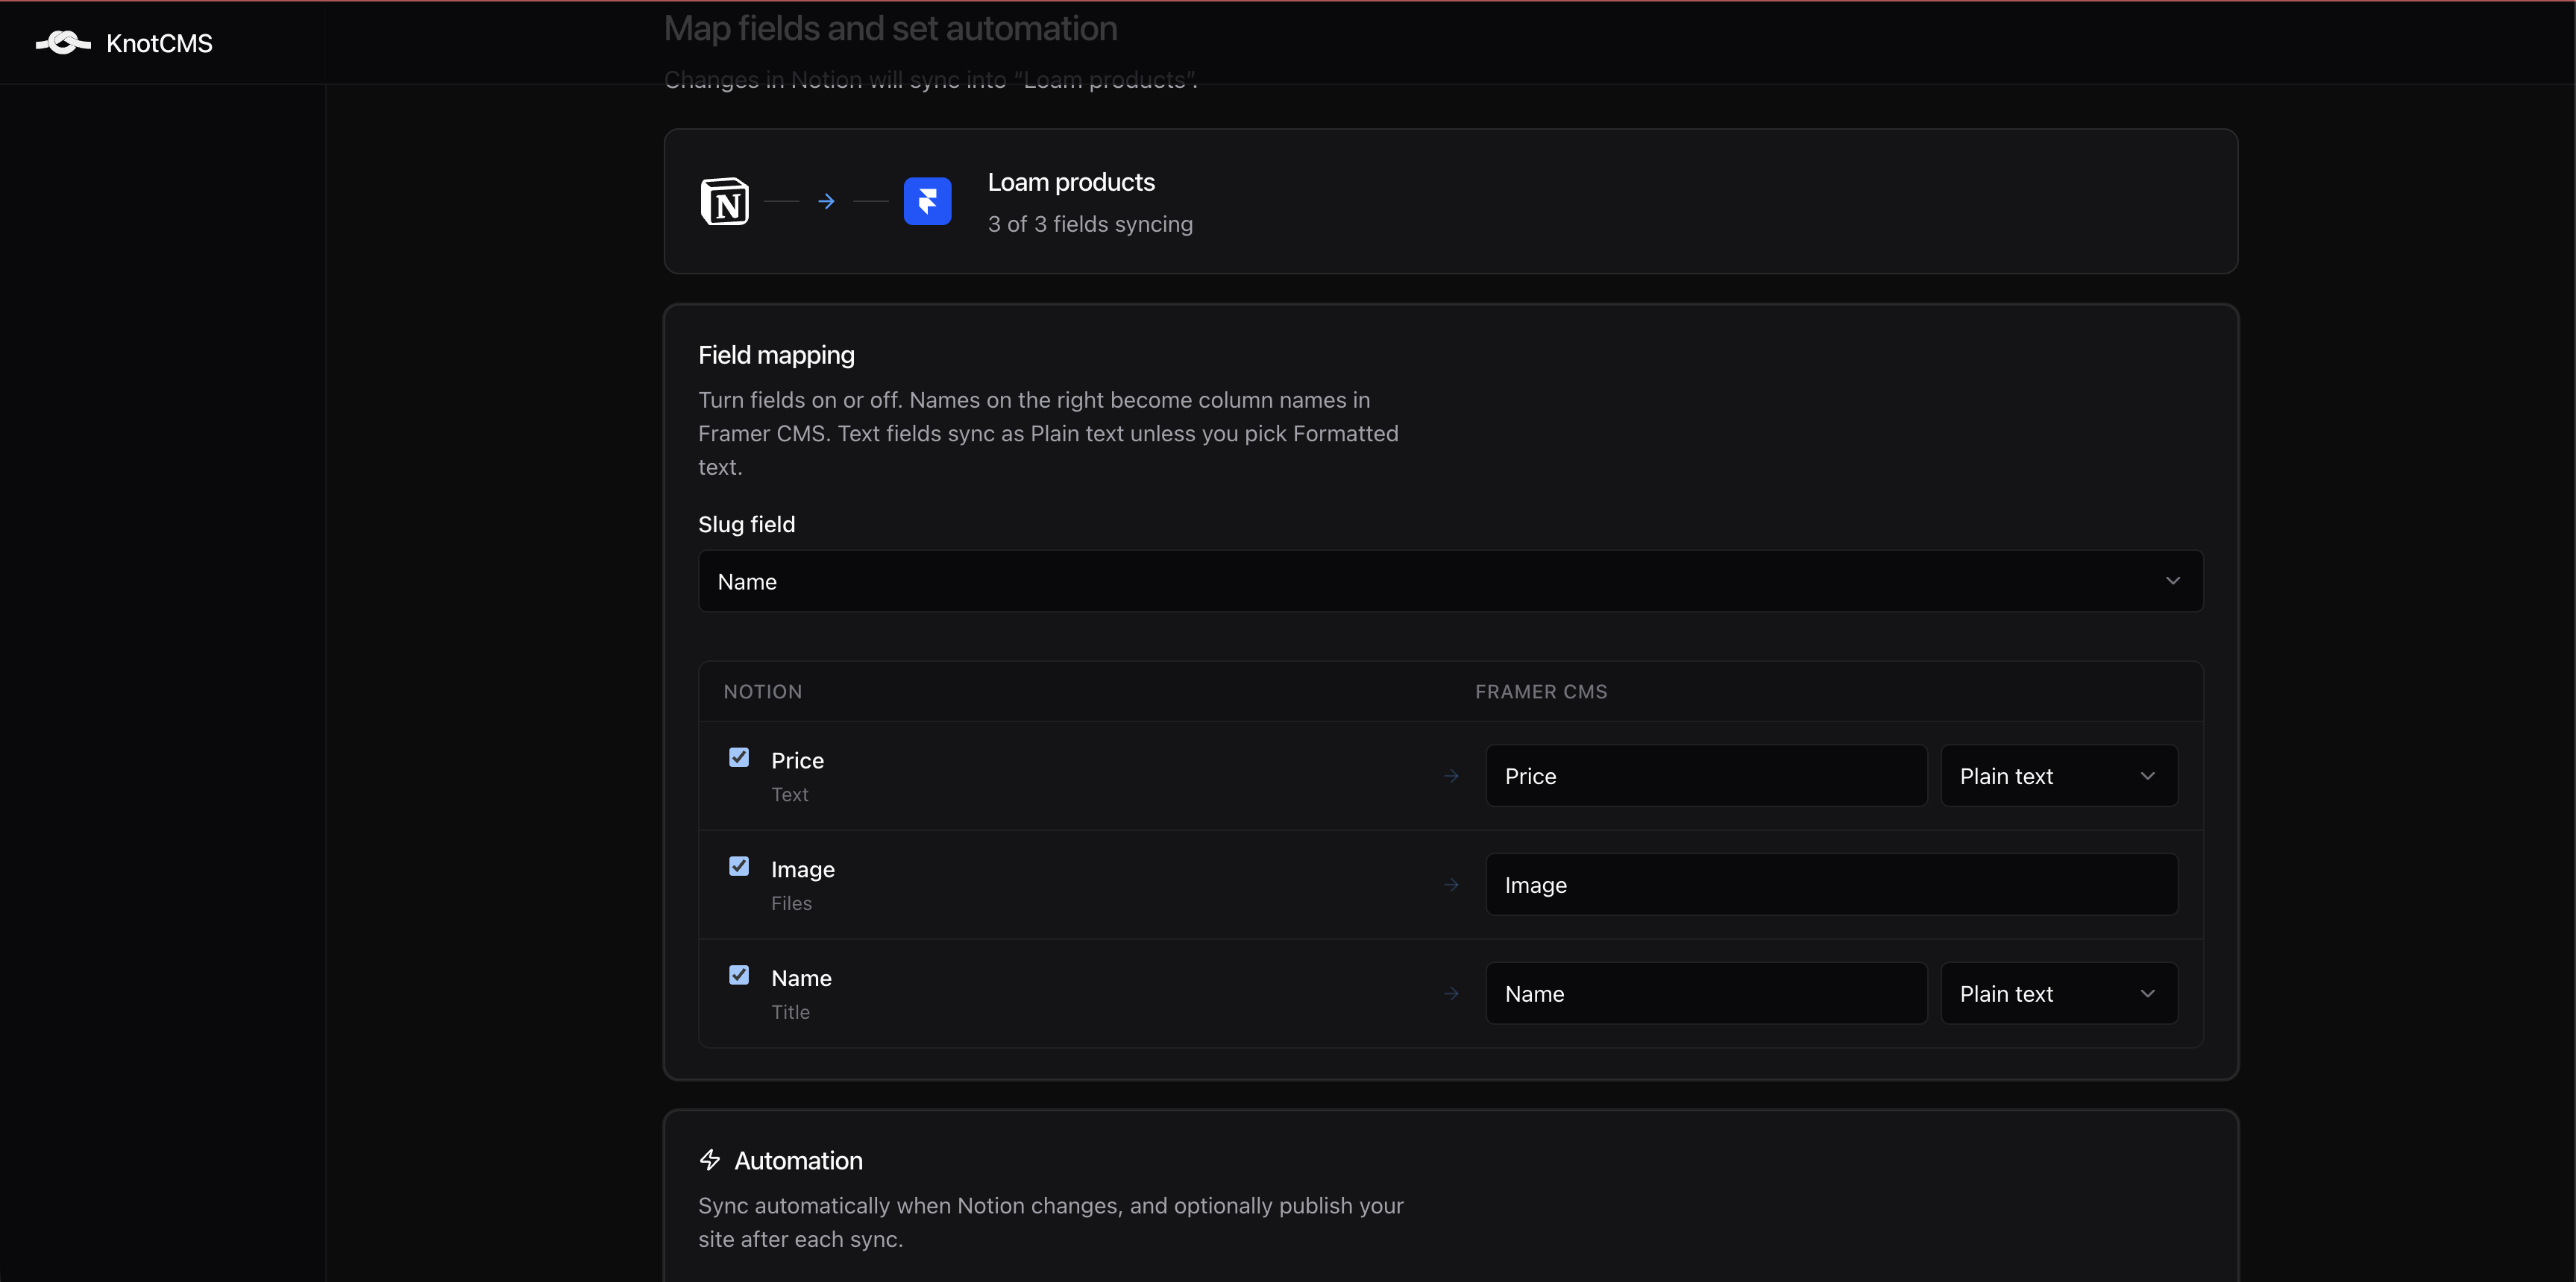Open the Plain text dropdown for Price
2576x1282 pixels.
2059,777
